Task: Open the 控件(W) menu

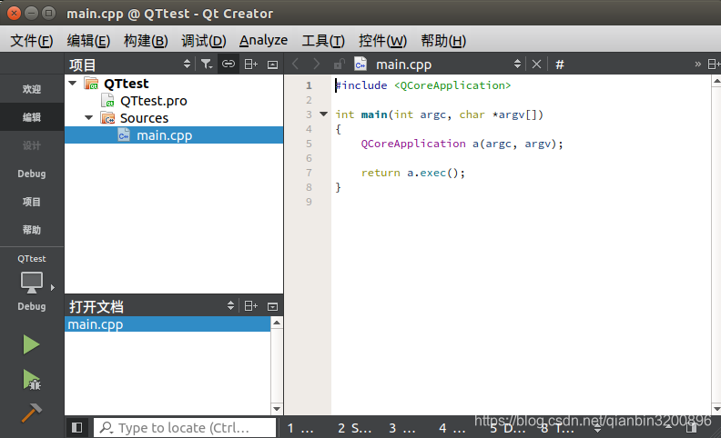Action: point(382,41)
